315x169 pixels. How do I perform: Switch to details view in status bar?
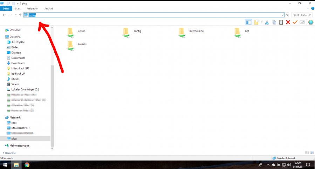click(307, 153)
